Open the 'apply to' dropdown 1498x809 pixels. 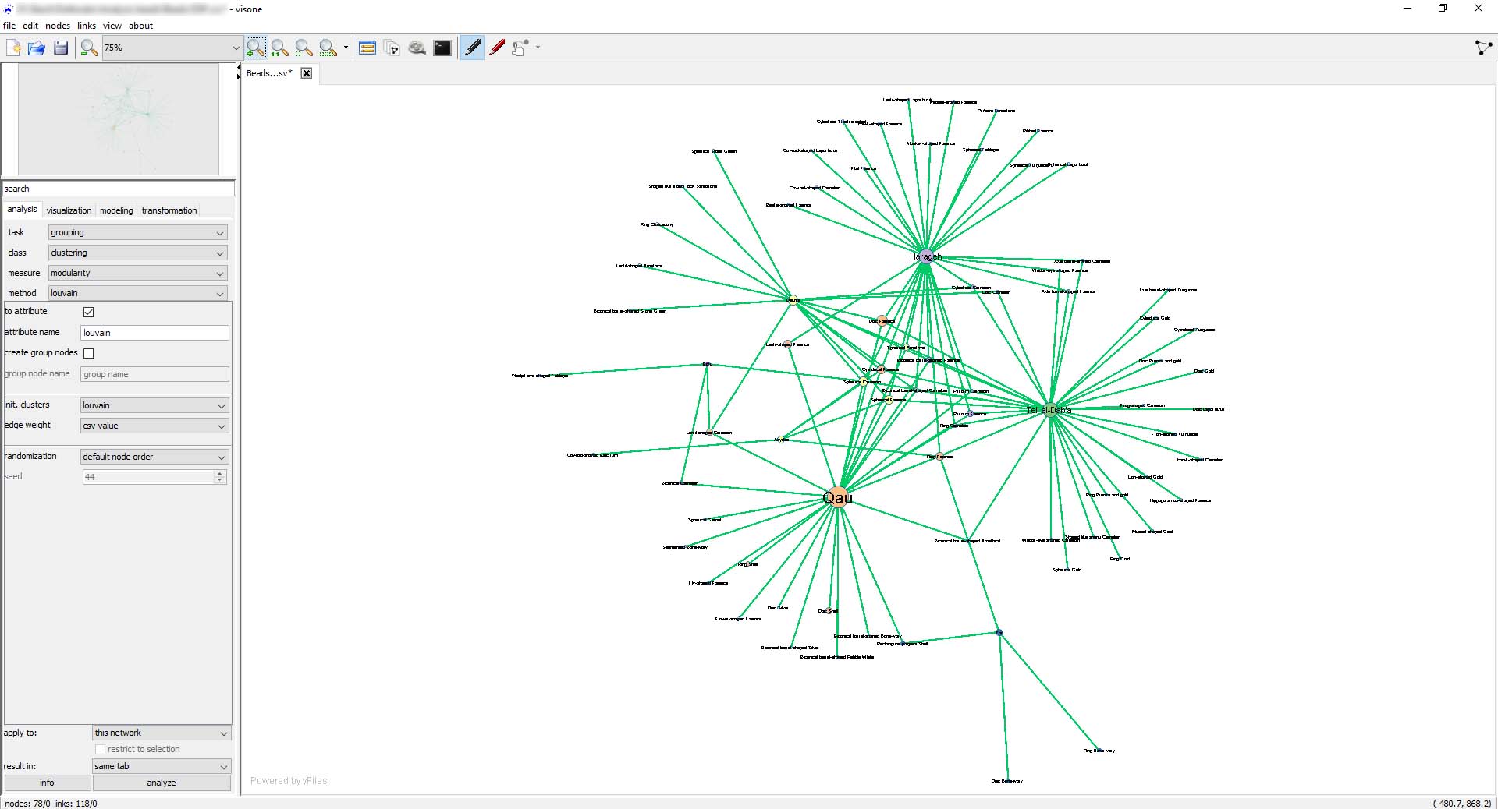point(162,733)
